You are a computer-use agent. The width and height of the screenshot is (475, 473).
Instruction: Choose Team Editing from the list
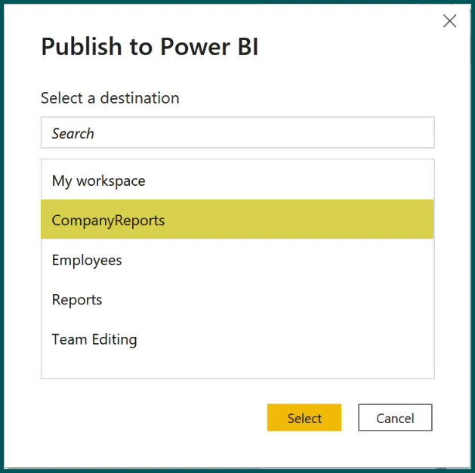click(x=94, y=339)
